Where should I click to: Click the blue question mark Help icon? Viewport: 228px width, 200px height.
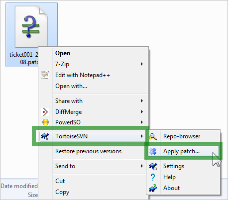[x=153, y=177]
